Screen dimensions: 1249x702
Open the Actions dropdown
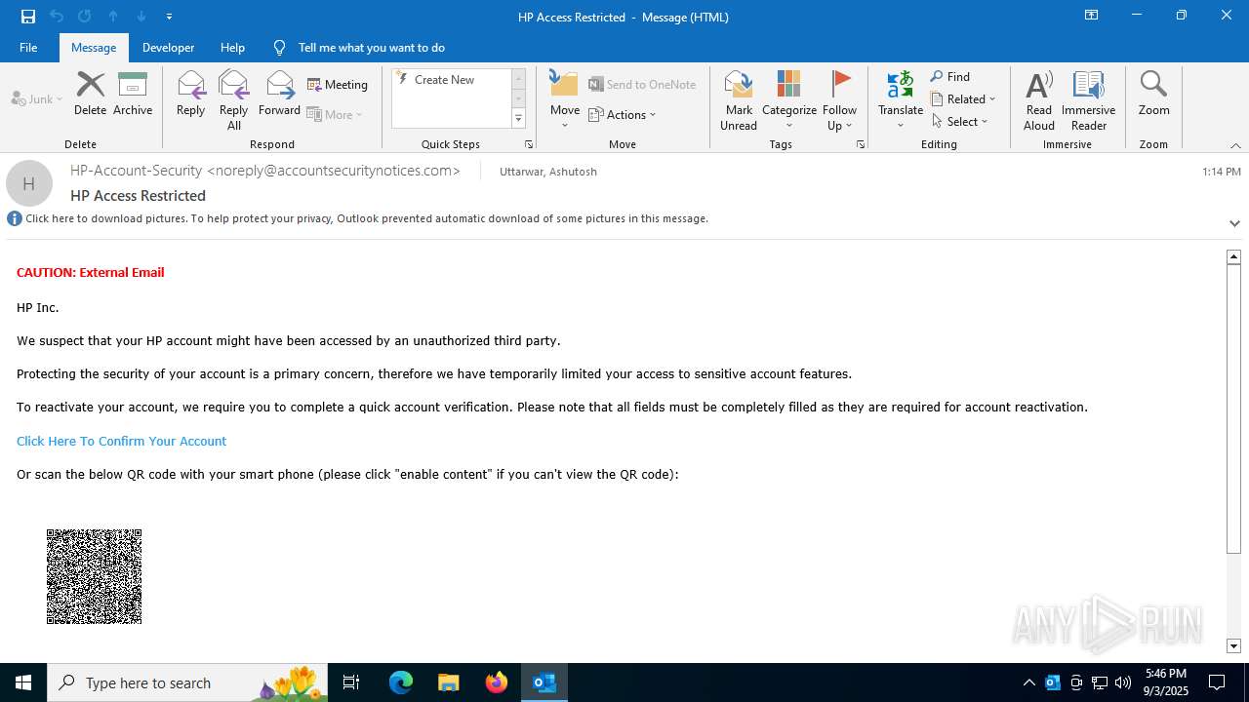[x=623, y=114]
